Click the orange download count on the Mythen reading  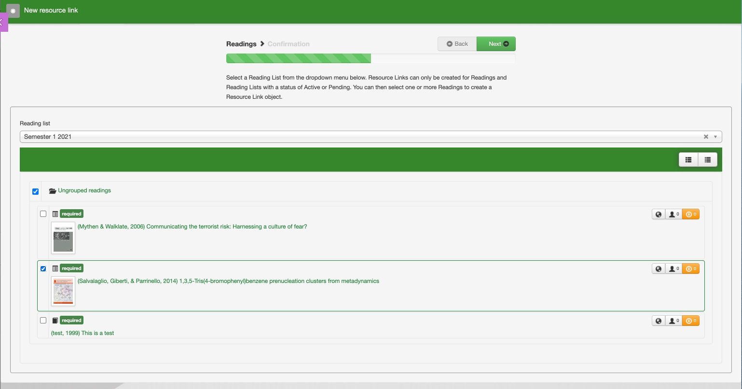tap(691, 215)
